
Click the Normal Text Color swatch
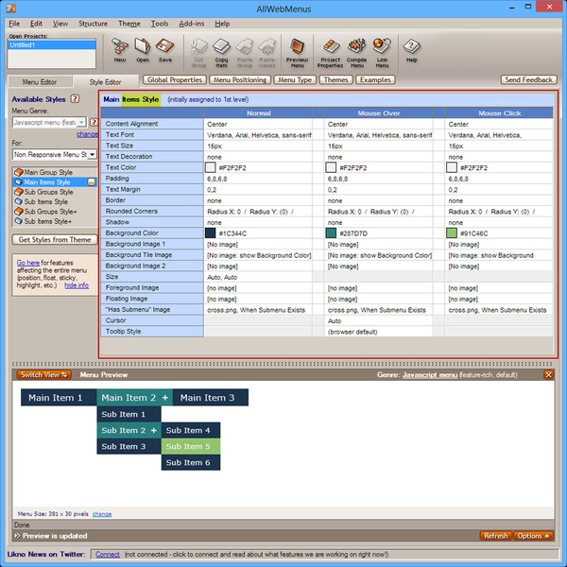pos(211,167)
